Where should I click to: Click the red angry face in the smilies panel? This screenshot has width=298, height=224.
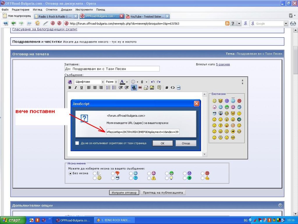click(x=239, y=101)
